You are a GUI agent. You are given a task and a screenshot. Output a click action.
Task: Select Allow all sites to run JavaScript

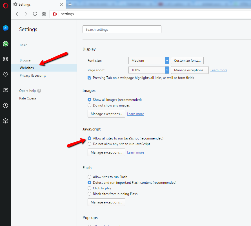(90, 138)
